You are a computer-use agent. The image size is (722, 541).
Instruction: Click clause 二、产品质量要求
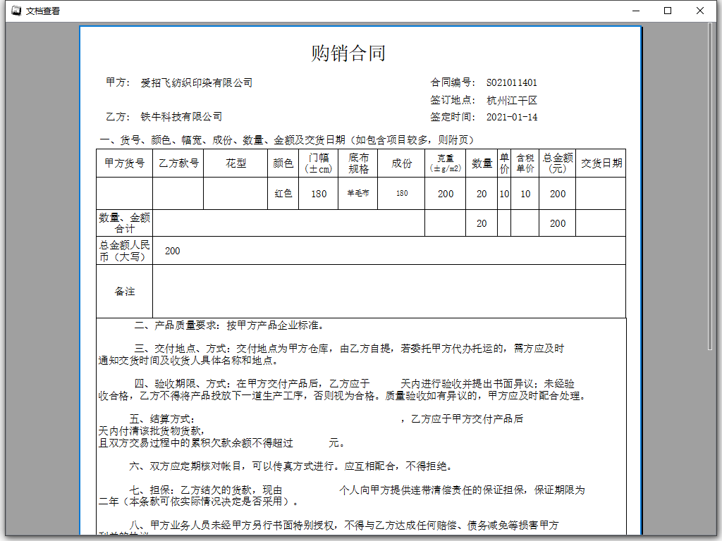coord(230,325)
